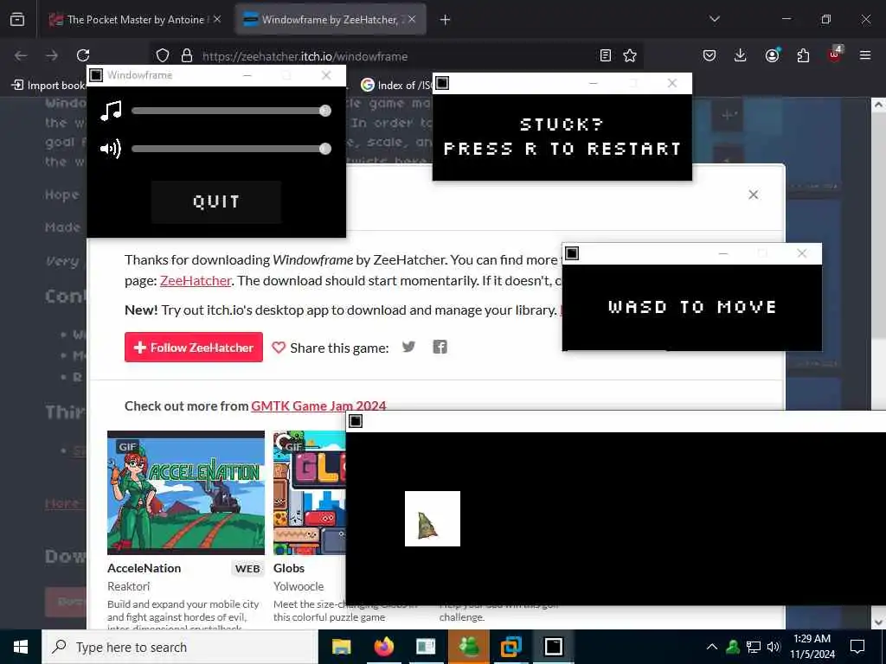Open the Windows Start menu

pos(21,647)
